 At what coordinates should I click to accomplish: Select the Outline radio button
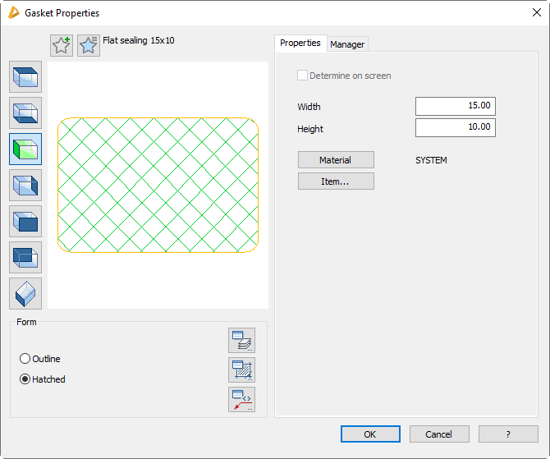point(25,359)
